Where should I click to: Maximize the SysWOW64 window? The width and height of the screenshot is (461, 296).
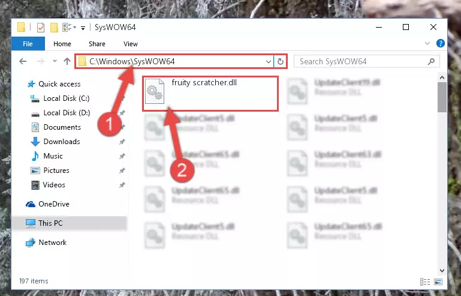[x=406, y=28]
